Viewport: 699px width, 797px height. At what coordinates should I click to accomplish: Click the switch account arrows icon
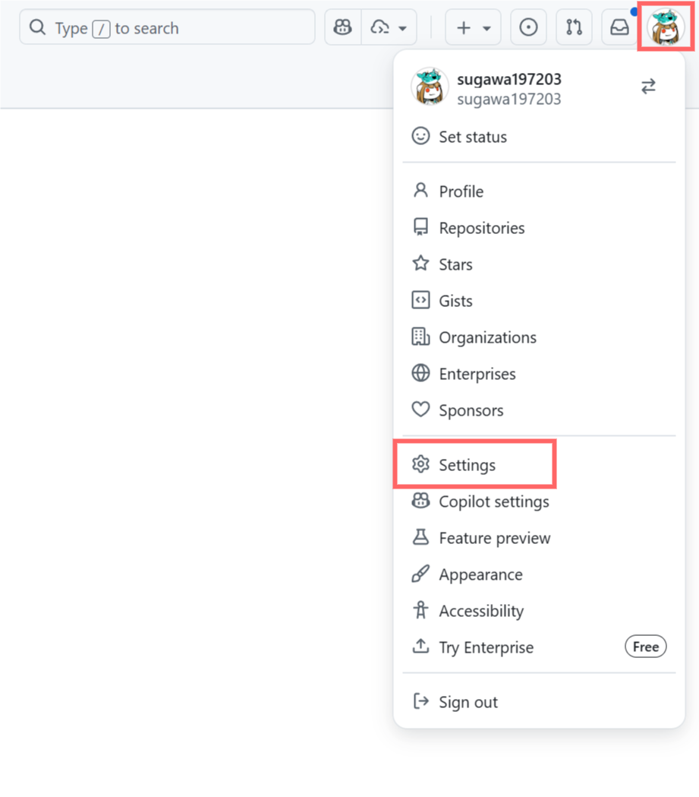648,86
